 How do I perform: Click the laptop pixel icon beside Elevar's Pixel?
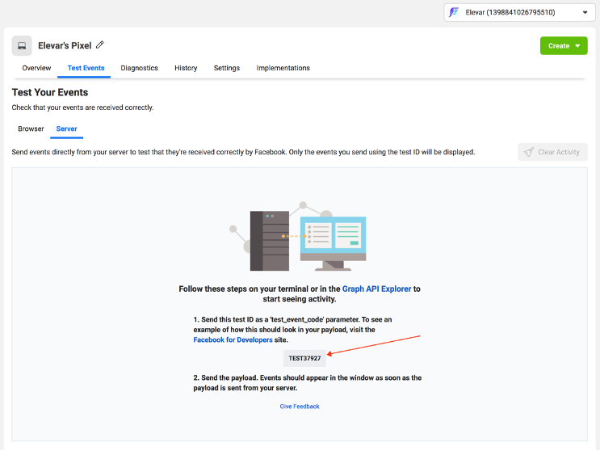22,46
